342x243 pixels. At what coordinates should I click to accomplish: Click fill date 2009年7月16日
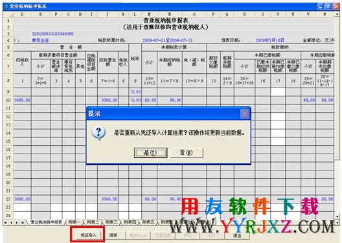tap(270, 40)
